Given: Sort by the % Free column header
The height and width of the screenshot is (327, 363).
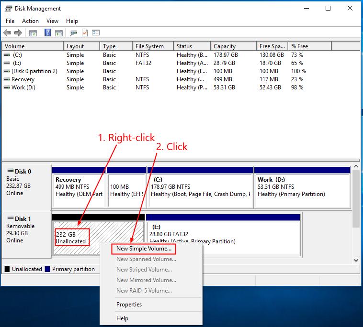Looking at the screenshot, I should 310,46.
